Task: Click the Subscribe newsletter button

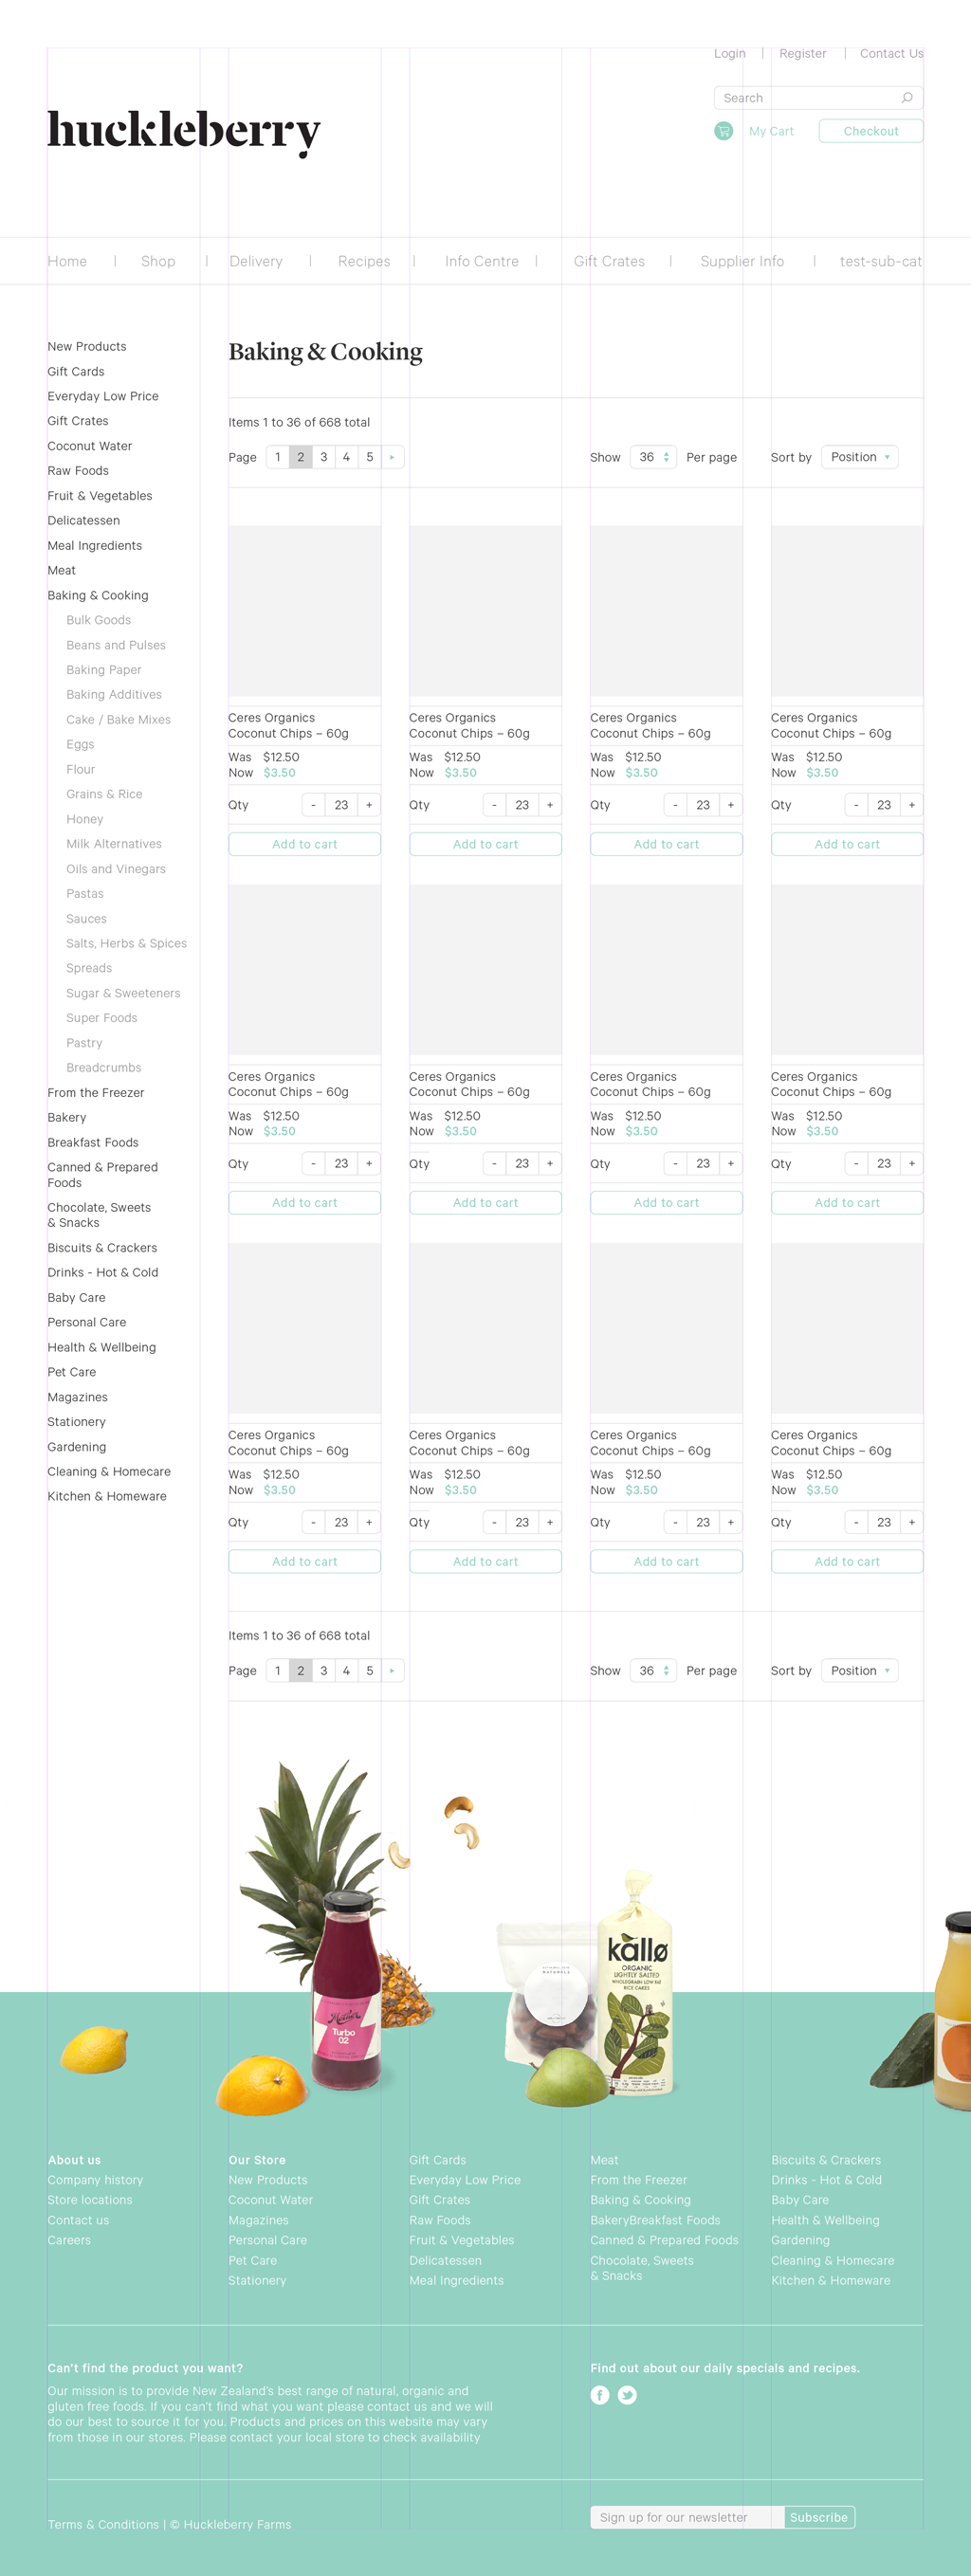Action: 818,2517
